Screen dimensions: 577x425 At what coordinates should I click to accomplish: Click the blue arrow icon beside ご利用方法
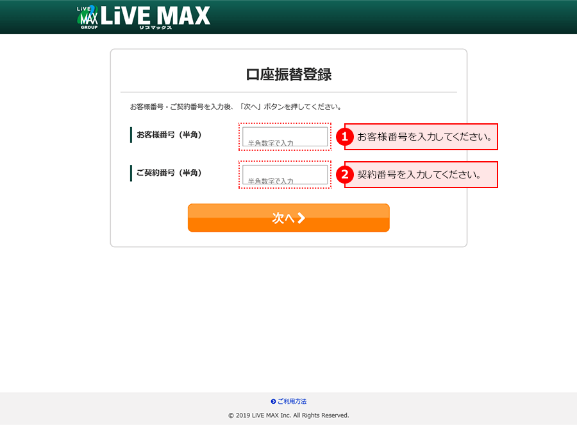click(x=273, y=401)
